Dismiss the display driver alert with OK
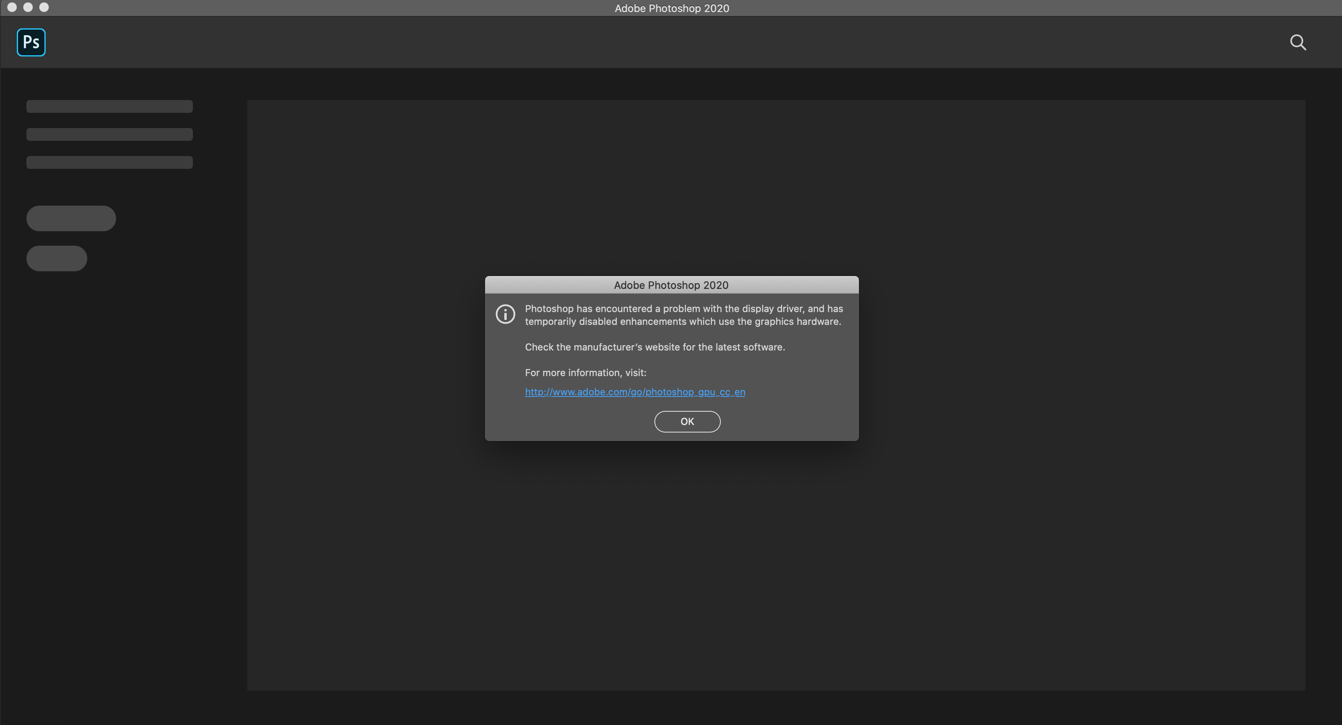This screenshot has width=1342, height=725. click(687, 421)
